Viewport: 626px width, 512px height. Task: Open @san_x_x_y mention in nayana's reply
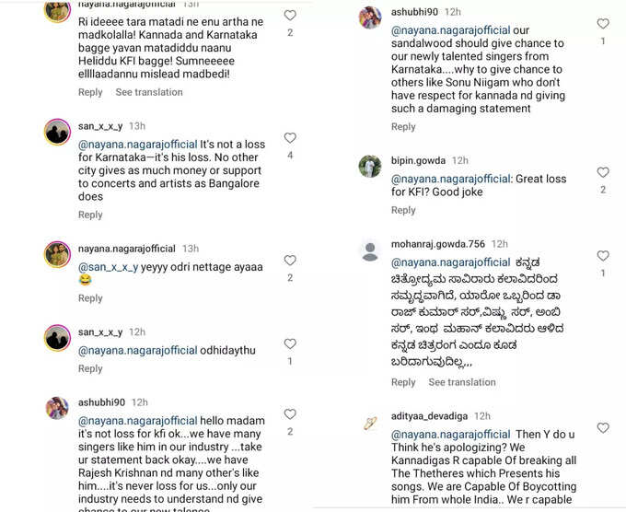point(109,267)
